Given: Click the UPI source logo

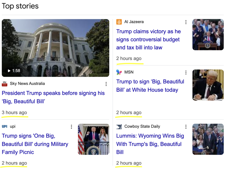Looking at the screenshot, I should pos(5,127).
